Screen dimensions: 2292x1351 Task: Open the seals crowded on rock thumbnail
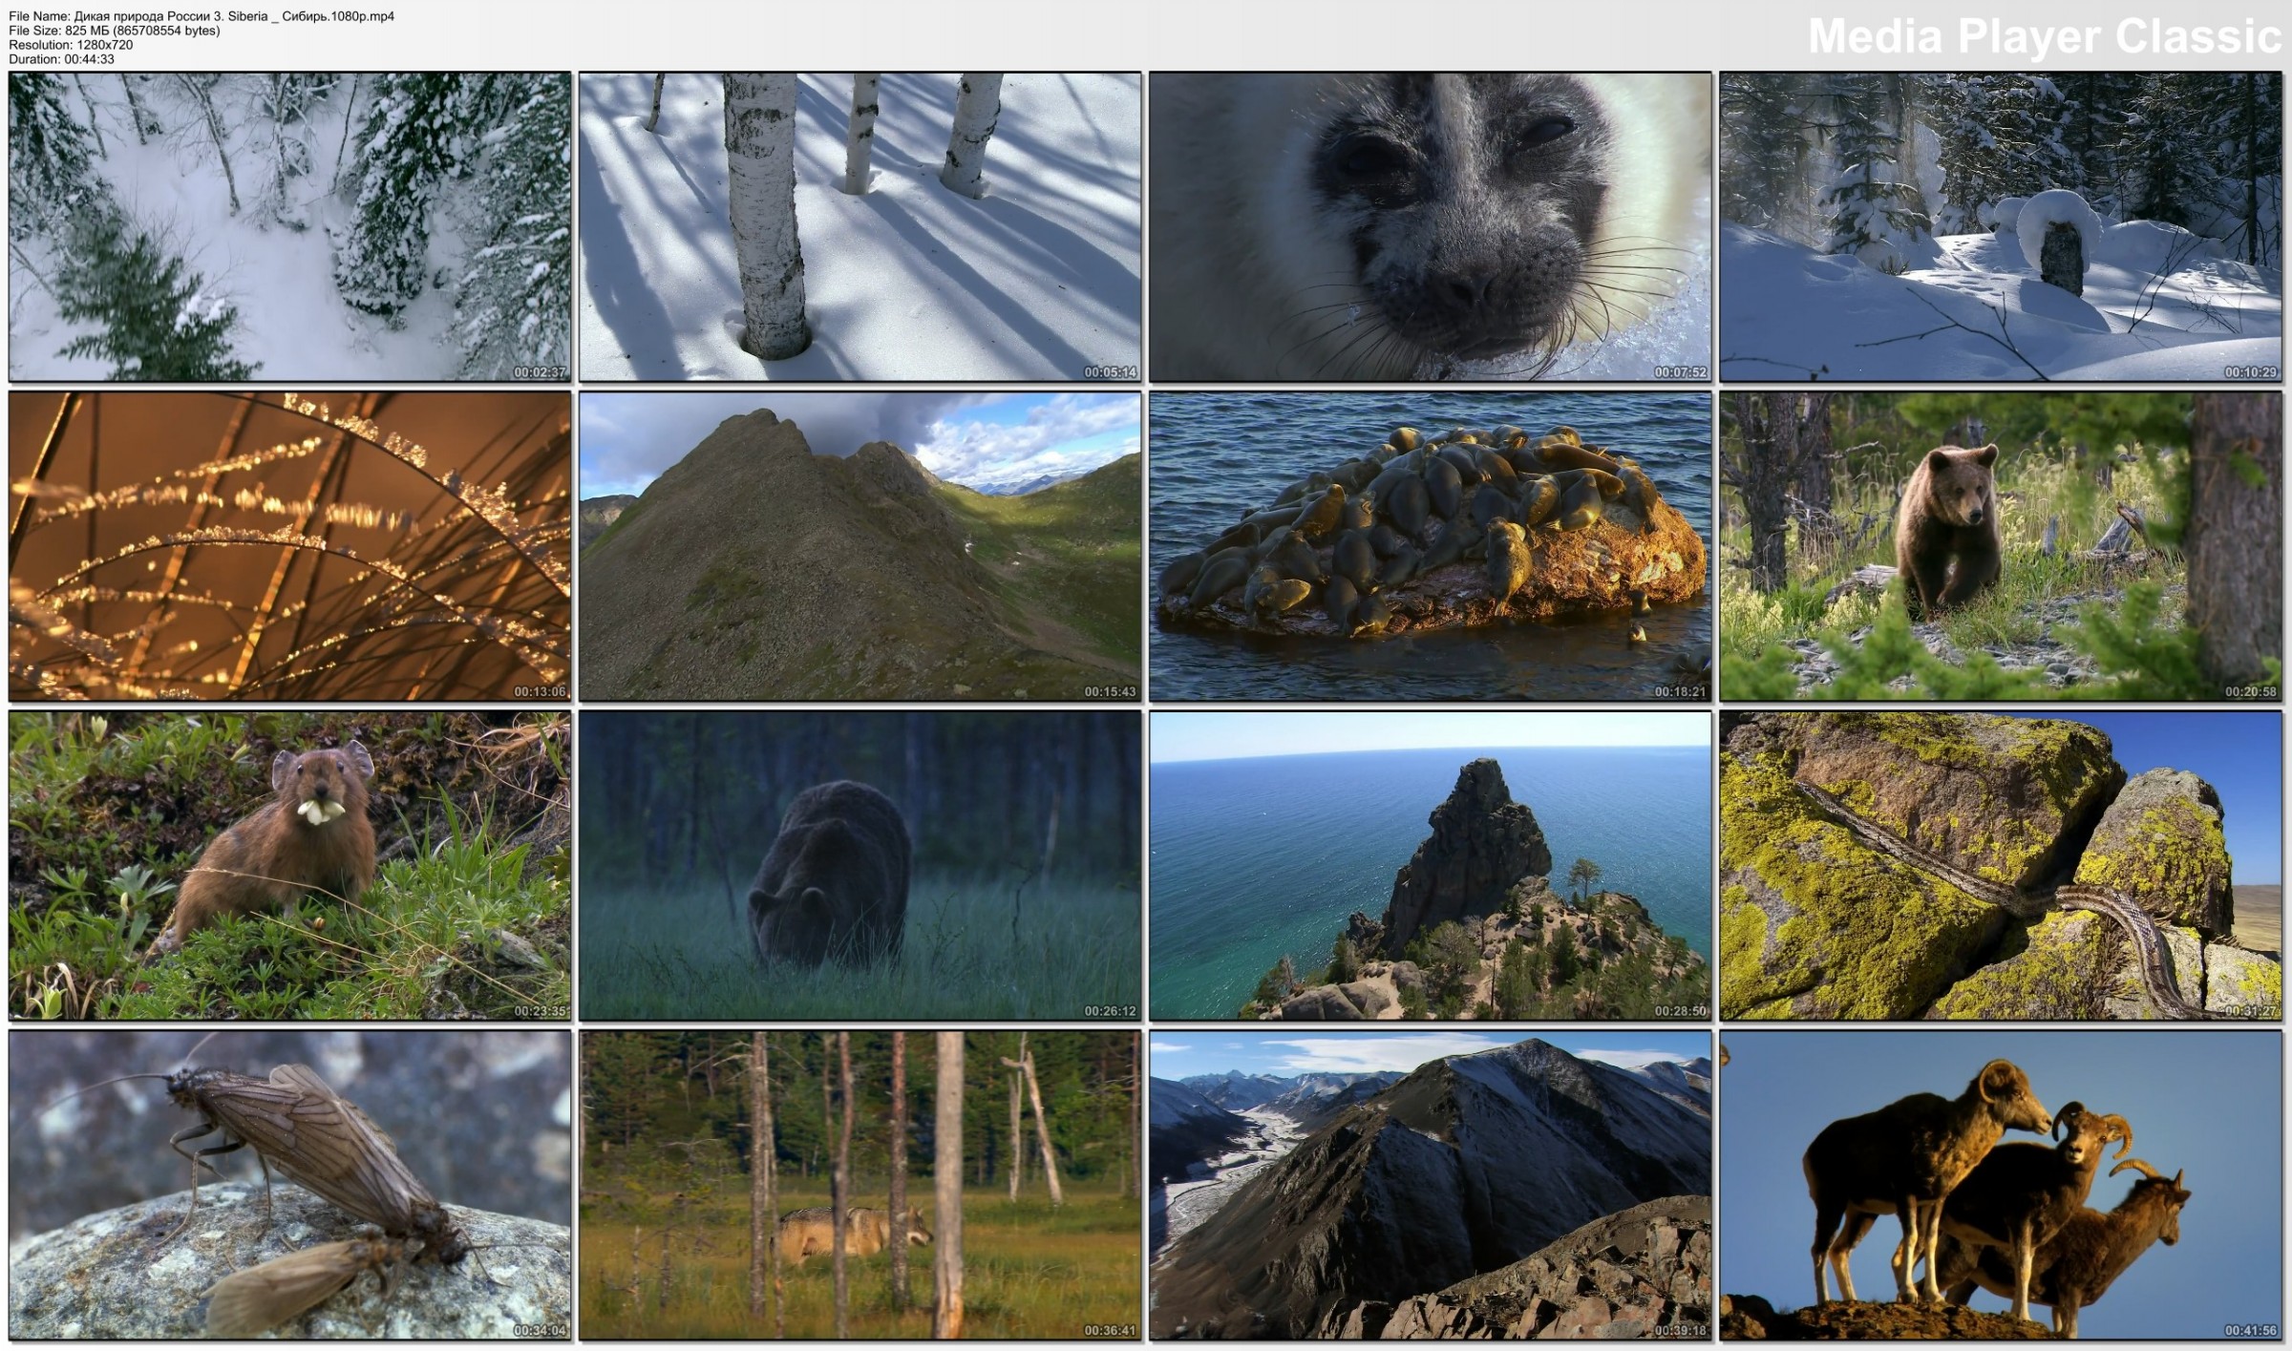(1430, 546)
